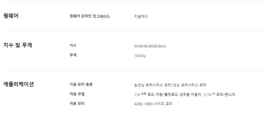Select the 적용 모델 label
Viewport: 266px width, 117px height.
pyautogui.click(x=77, y=94)
